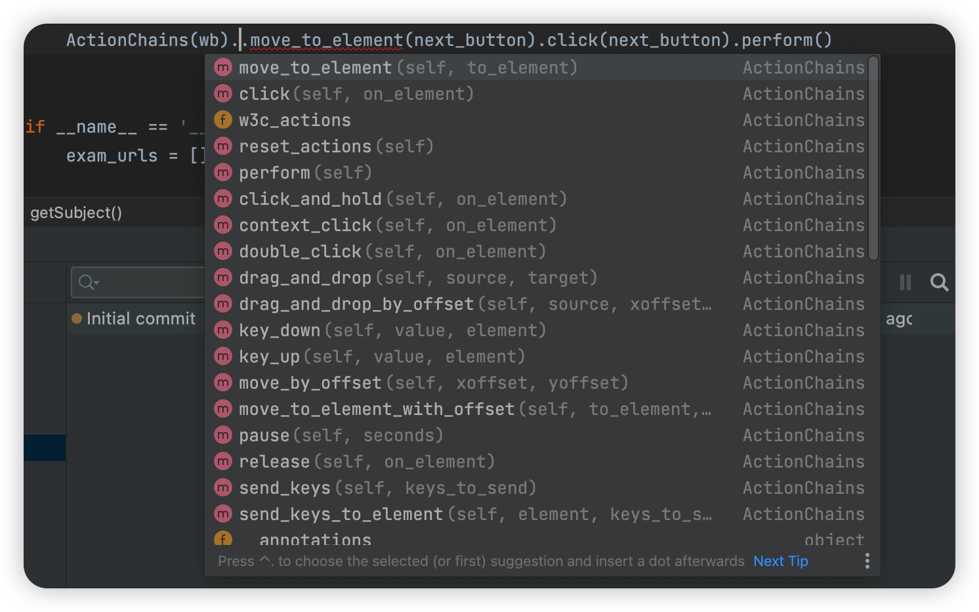Click the magnifier search icon on the right
Viewport: 979px width, 612px height.
[x=939, y=282]
